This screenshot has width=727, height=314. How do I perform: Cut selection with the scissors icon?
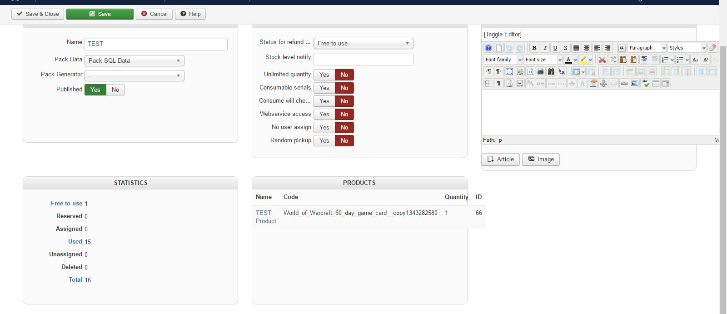click(602, 60)
